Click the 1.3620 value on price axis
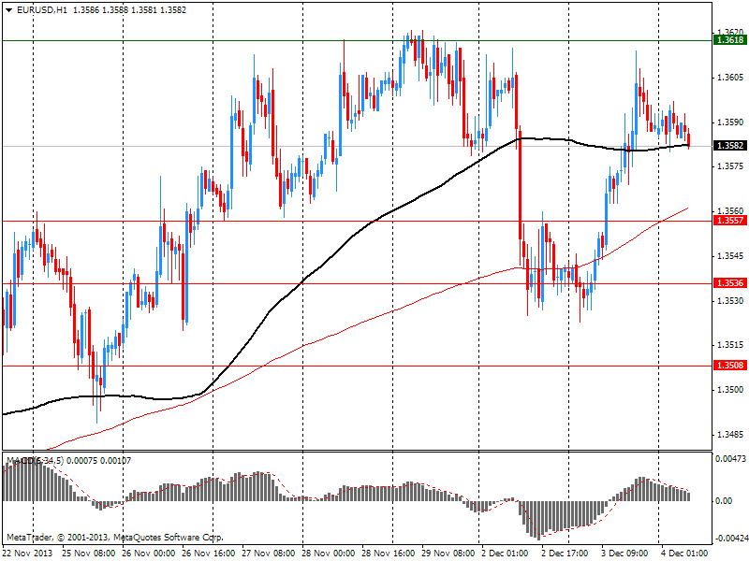This screenshot has height=561, width=749. click(x=729, y=31)
